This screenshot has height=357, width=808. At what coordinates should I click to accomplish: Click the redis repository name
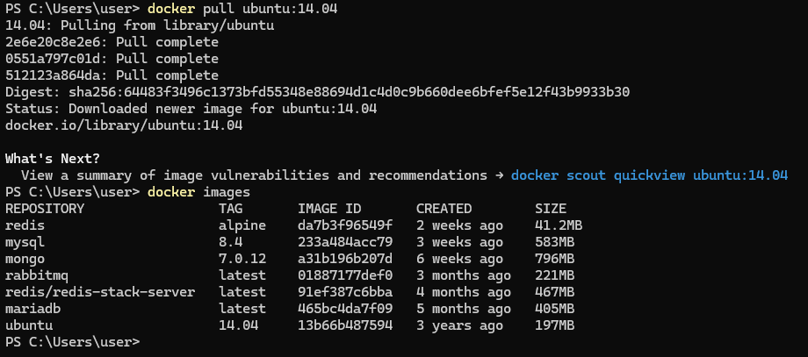click(25, 225)
